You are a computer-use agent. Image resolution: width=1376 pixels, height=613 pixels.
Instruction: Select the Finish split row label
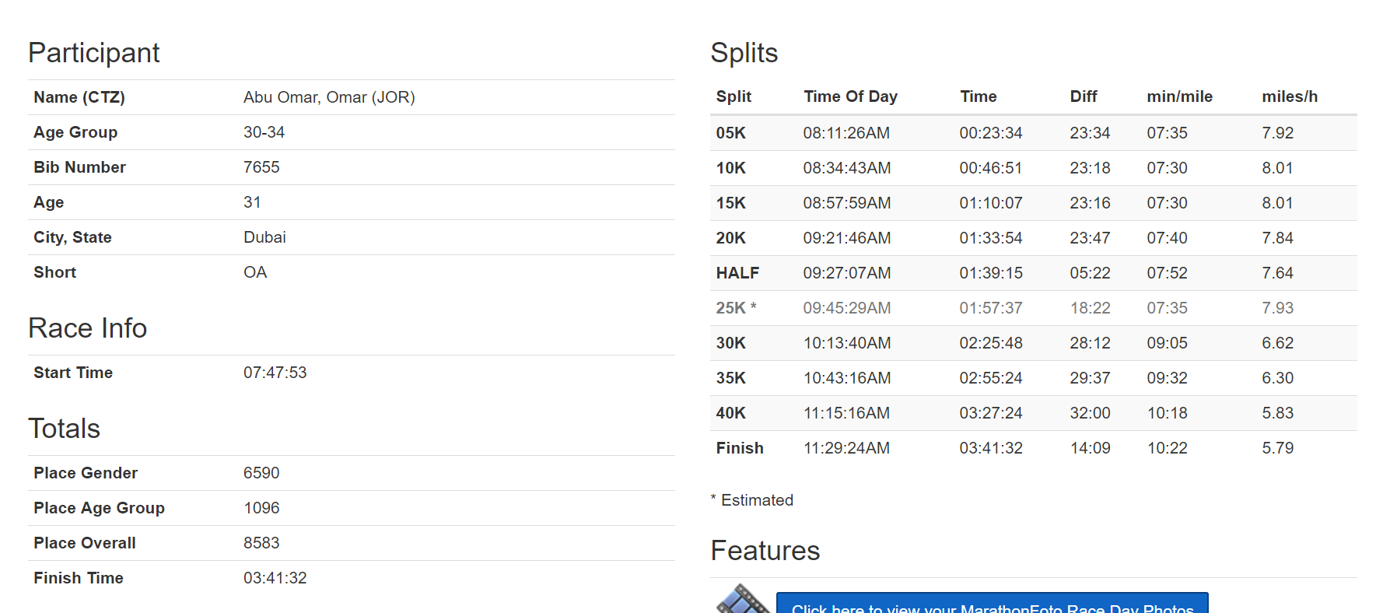(x=740, y=448)
